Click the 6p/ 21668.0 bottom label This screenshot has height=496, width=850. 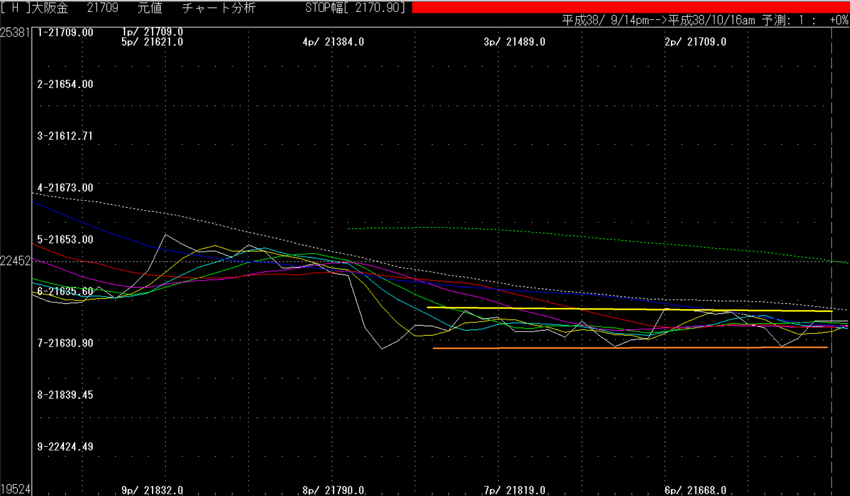click(695, 491)
